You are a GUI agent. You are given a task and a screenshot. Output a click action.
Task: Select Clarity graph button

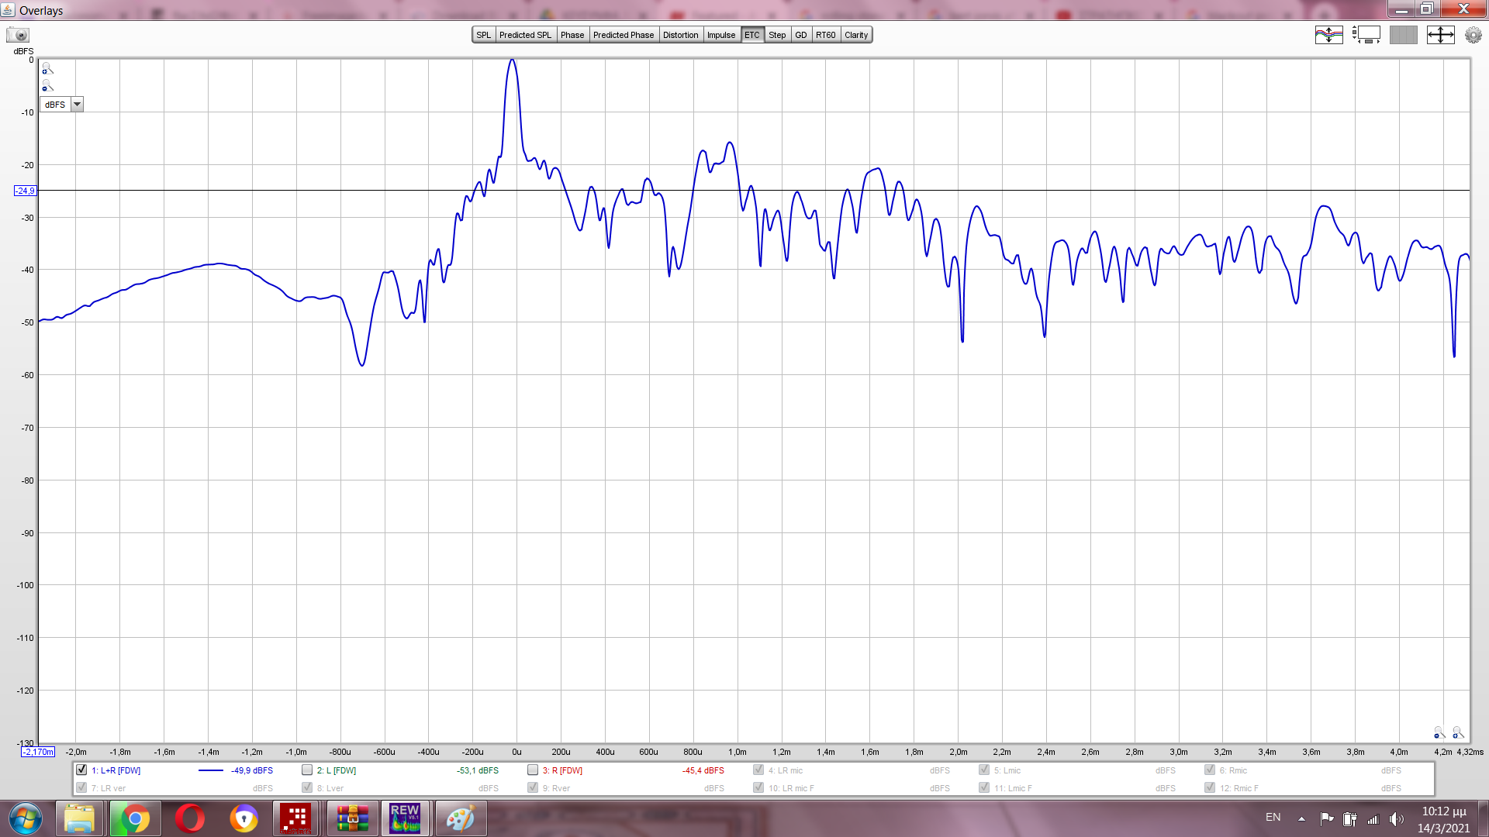[x=856, y=35]
